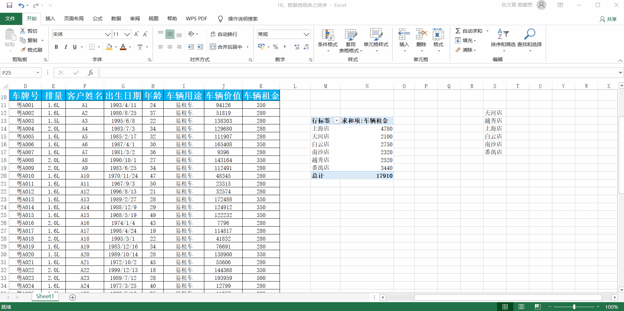Click the fill color bucket swatch

coord(109,47)
